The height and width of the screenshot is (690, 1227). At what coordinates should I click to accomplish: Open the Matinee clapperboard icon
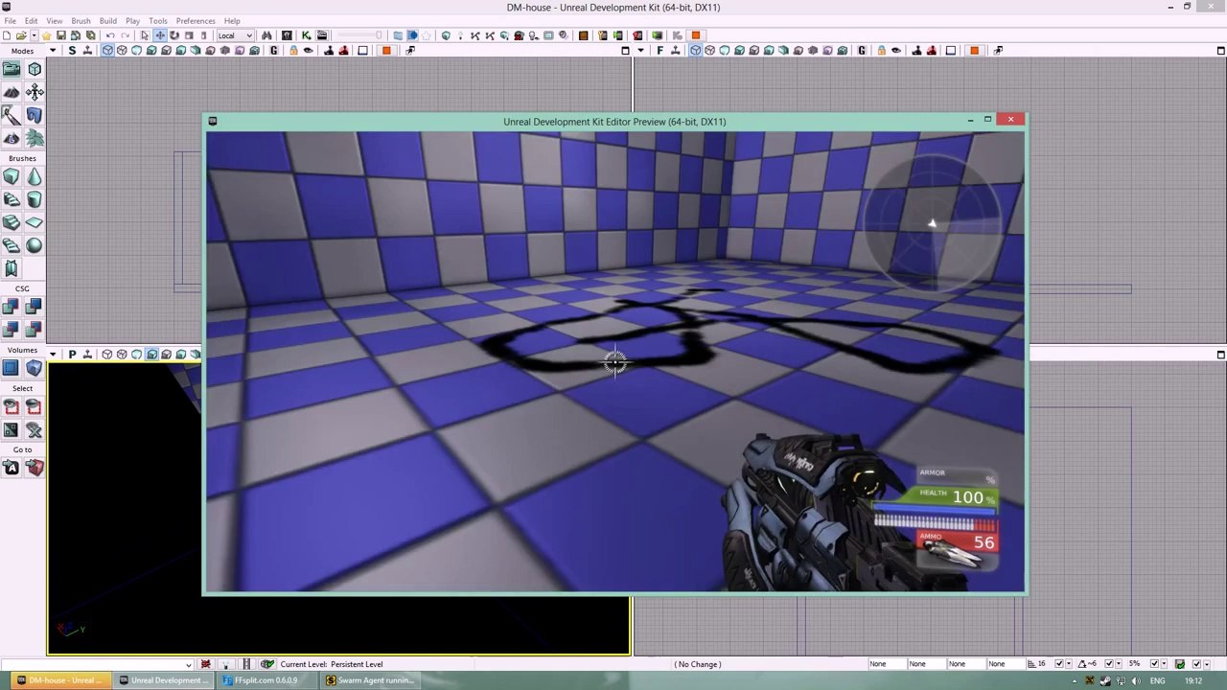coord(322,35)
